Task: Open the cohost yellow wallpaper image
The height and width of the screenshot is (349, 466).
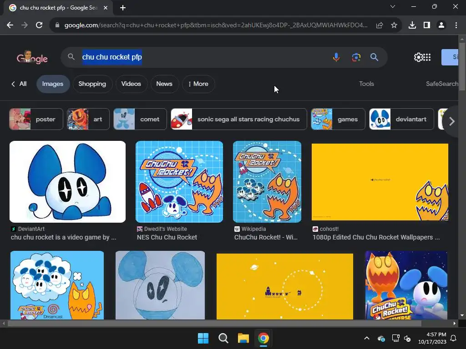Action: point(380,182)
